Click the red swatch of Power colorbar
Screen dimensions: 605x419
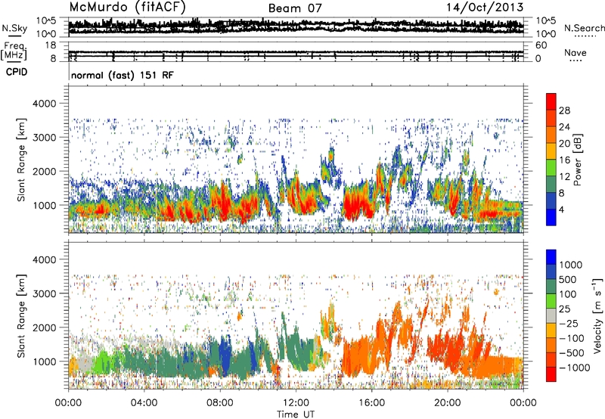click(x=551, y=101)
